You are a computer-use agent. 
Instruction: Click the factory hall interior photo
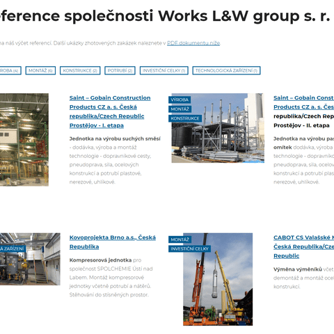coord(24,140)
